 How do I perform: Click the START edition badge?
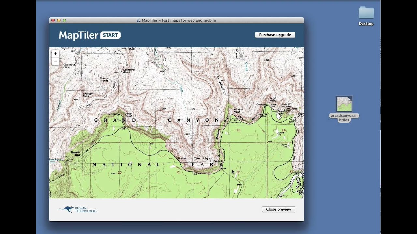tap(110, 35)
